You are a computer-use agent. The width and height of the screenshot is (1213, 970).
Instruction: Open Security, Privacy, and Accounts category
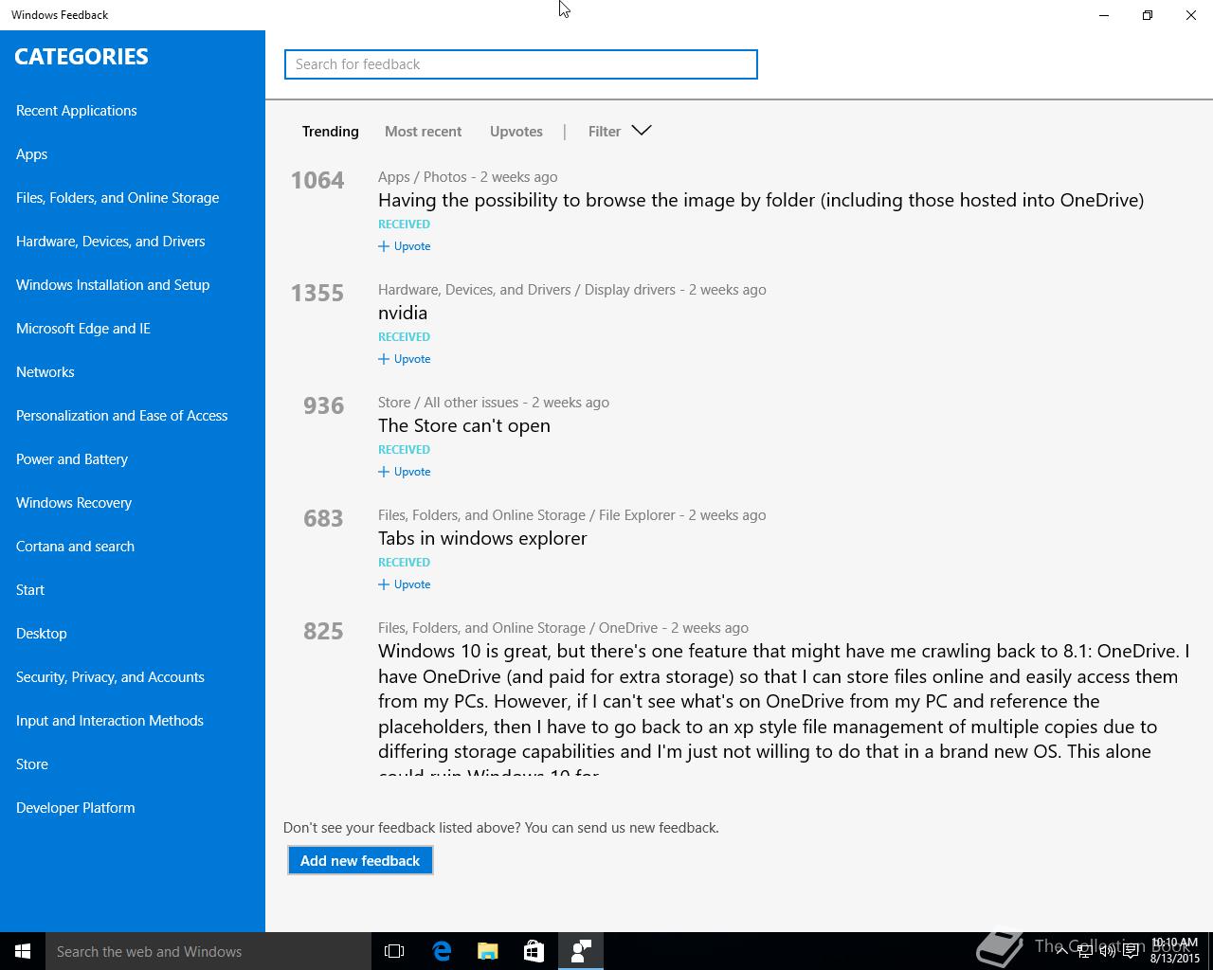pos(110,677)
